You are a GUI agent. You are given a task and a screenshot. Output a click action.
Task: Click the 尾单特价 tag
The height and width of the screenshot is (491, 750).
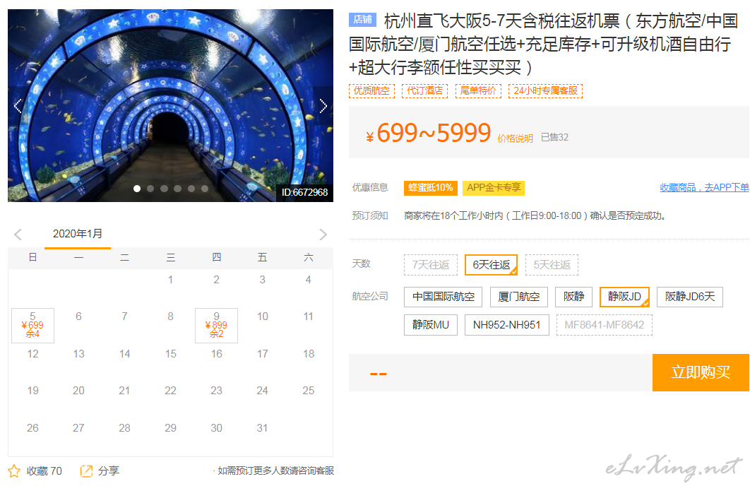(x=478, y=90)
